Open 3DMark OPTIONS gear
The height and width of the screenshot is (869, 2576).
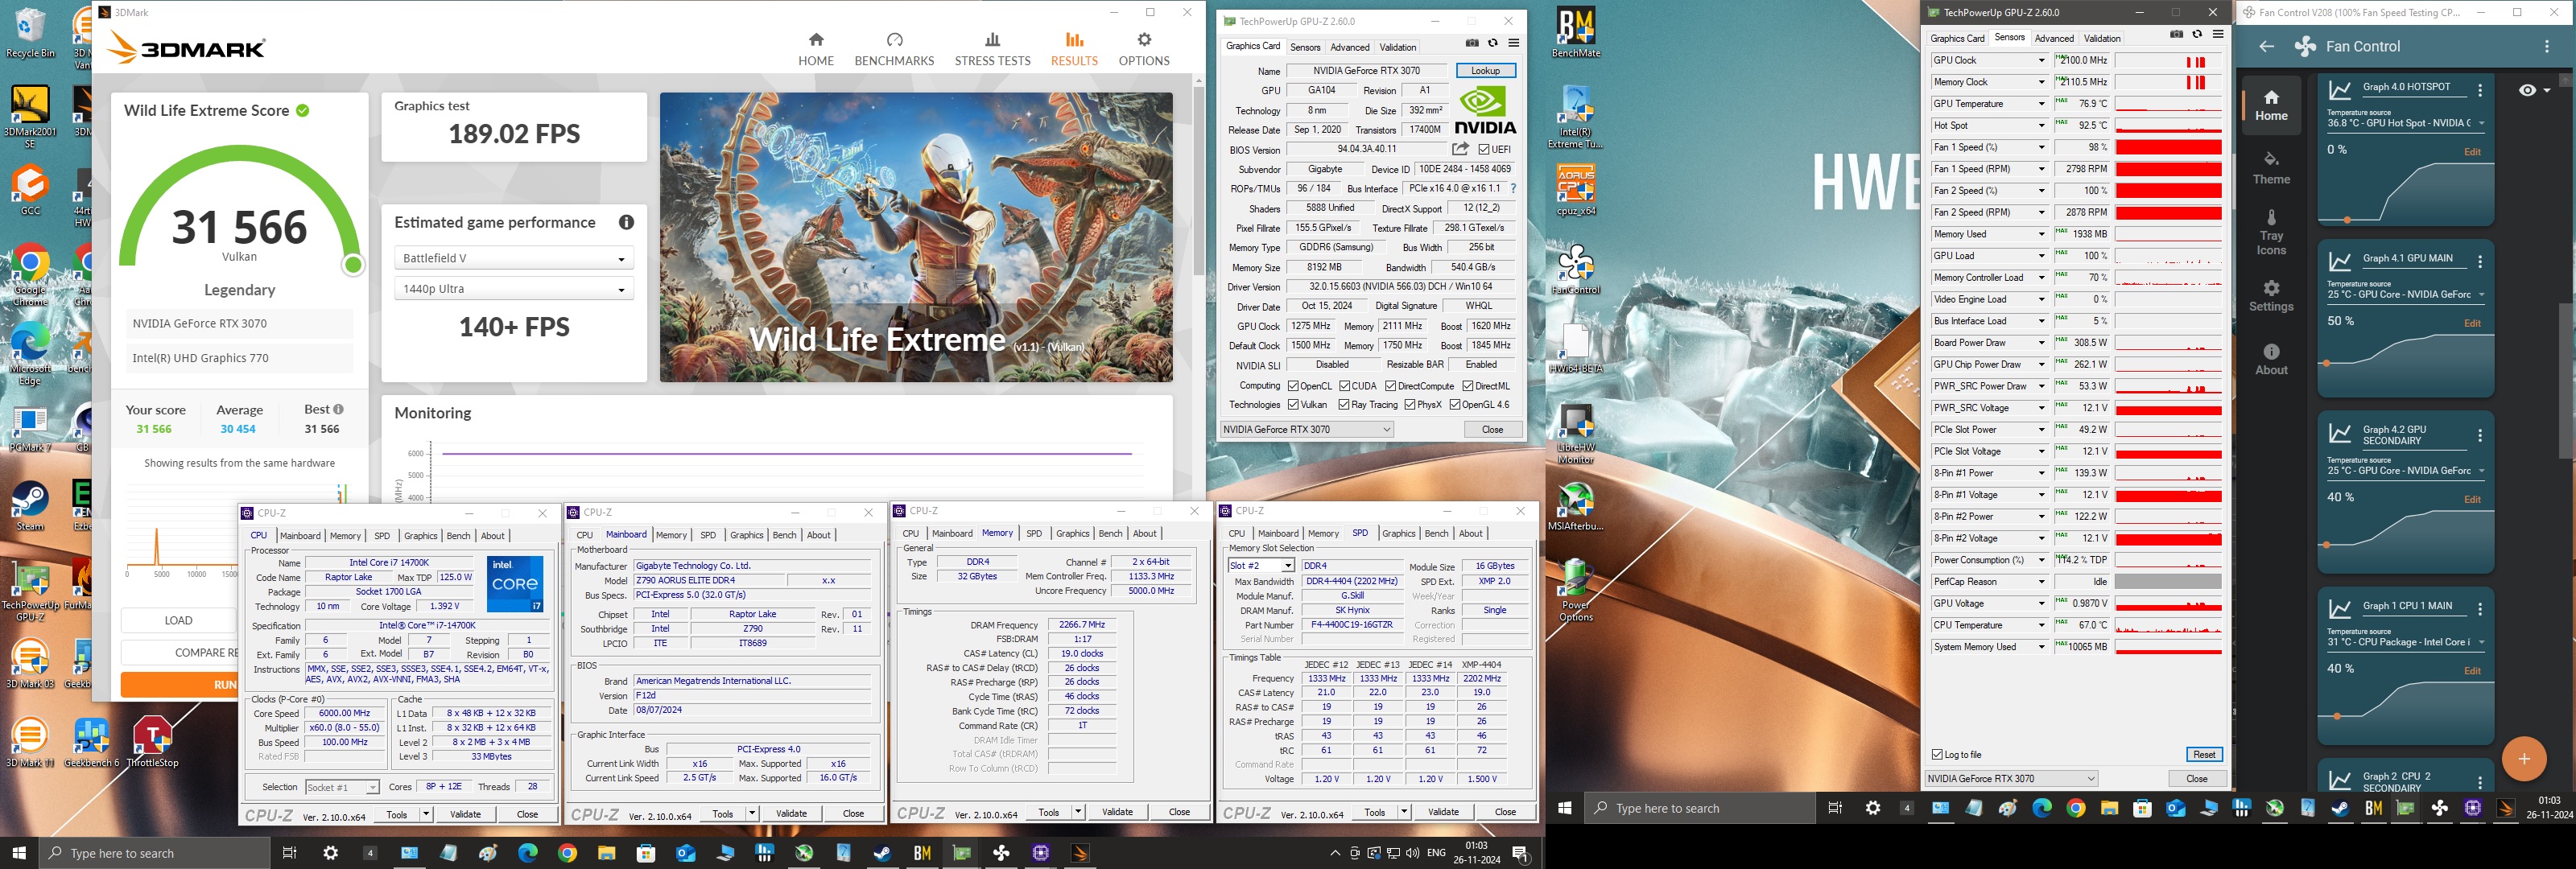coord(1143,49)
